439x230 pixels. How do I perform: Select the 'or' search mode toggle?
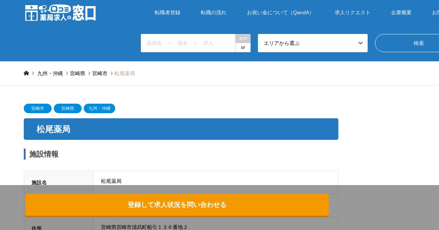click(243, 47)
